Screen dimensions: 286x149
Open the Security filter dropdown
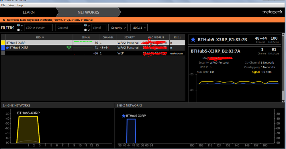click(x=118, y=28)
